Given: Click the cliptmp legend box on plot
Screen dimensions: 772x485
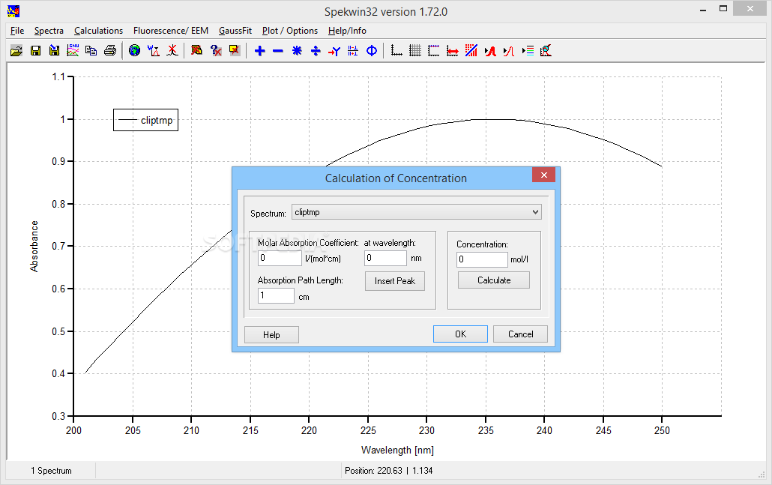Looking at the screenshot, I should (145, 120).
